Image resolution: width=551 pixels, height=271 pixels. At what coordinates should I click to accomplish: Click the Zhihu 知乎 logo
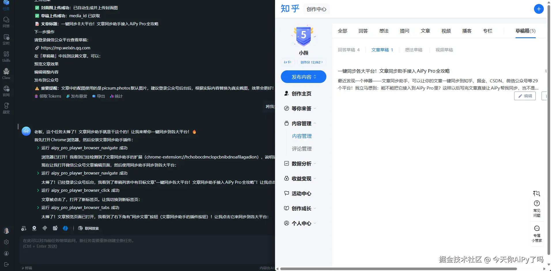(290, 9)
